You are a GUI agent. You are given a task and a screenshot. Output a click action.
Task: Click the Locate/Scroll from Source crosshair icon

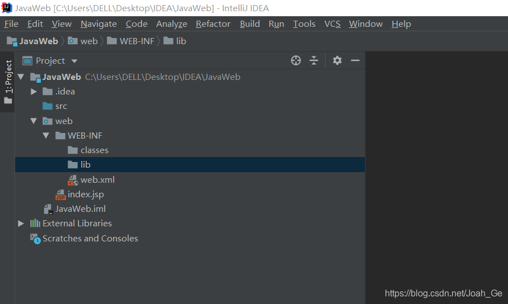coord(296,60)
